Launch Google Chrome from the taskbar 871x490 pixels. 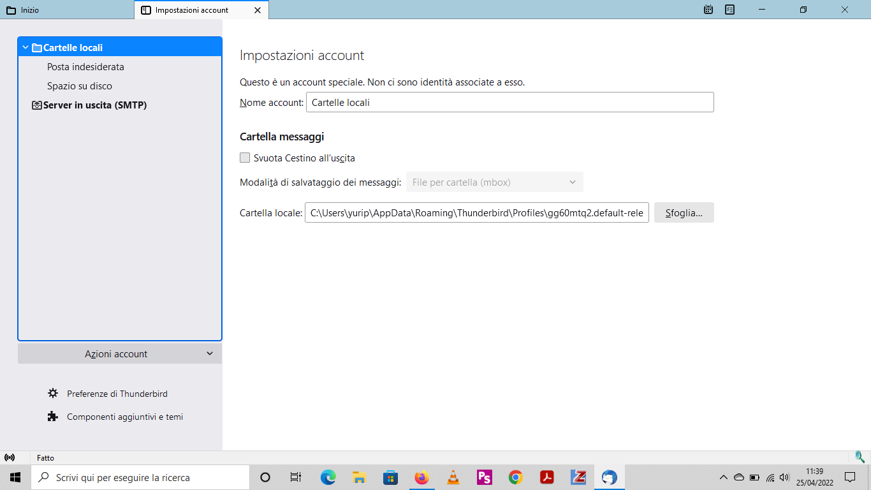pyautogui.click(x=516, y=477)
